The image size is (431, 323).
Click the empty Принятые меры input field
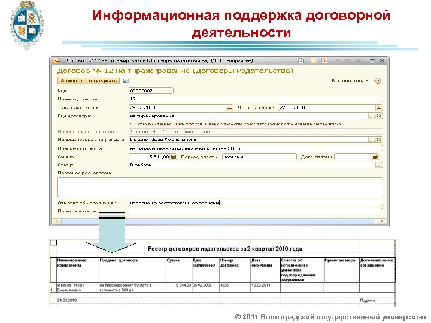coord(256,211)
